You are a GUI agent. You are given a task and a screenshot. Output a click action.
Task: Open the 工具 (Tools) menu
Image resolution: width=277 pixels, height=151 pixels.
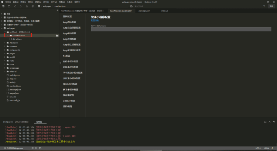coord(69,2)
